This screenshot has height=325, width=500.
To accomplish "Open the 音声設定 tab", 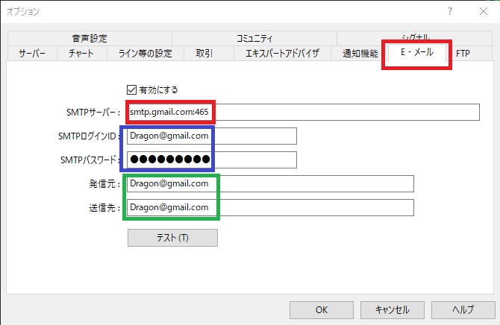I will tap(90, 39).
